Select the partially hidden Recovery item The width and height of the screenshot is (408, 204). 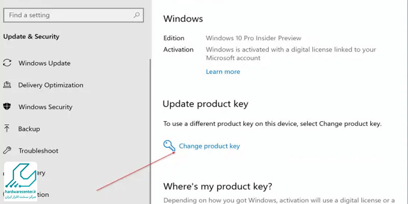(41, 173)
